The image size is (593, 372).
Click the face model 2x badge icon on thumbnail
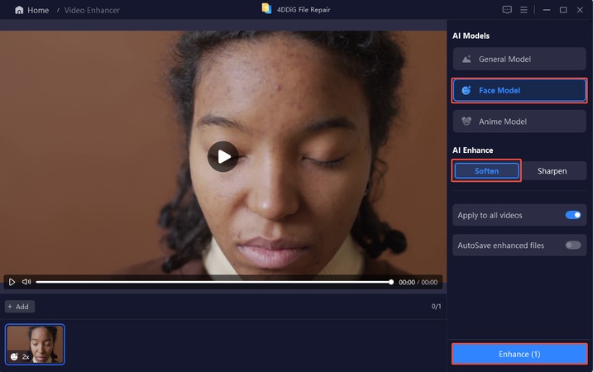point(14,356)
